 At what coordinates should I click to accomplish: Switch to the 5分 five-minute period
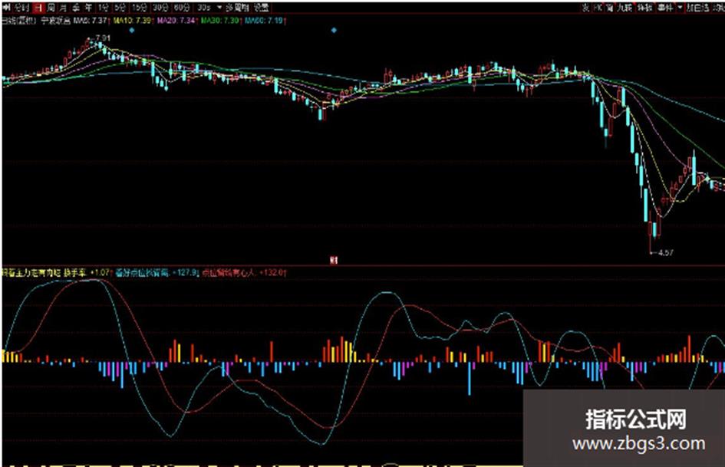tap(120, 8)
